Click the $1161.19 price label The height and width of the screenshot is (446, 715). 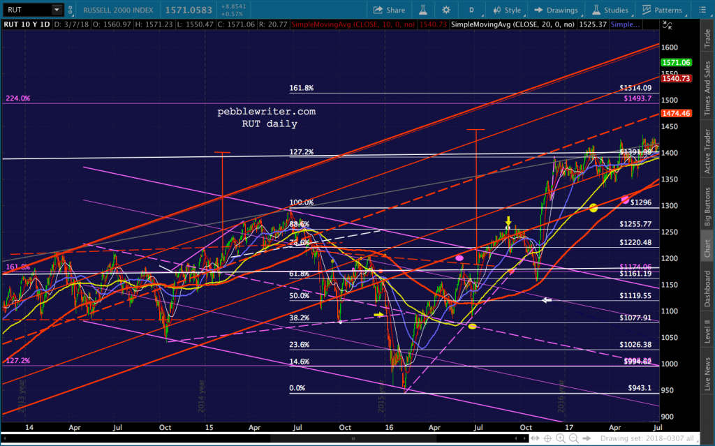pyautogui.click(x=635, y=273)
